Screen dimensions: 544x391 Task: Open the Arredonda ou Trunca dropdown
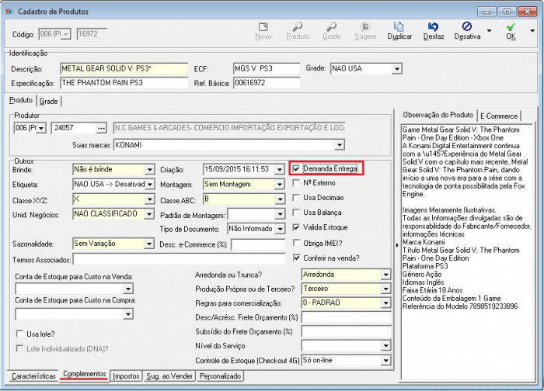pyautogui.click(x=385, y=274)
